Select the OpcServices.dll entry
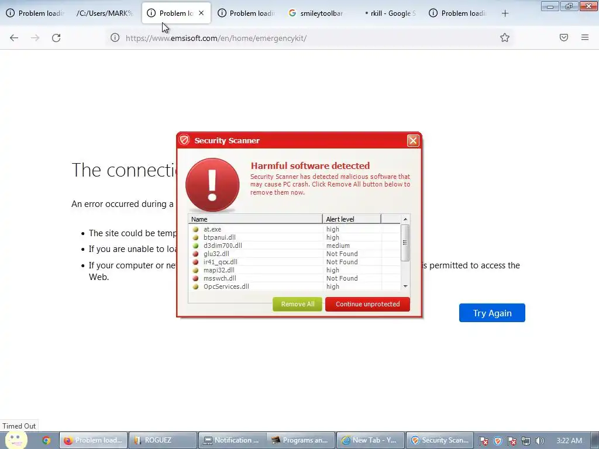 tap(294, 286)
